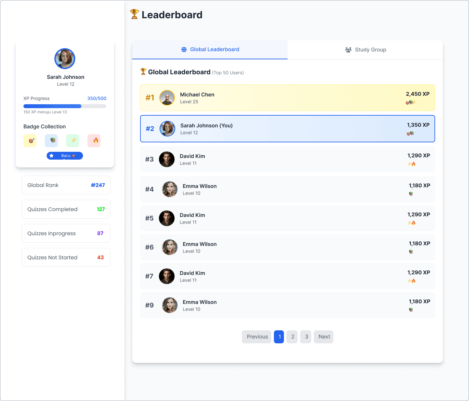Select page 1 in pagination

[x=279, y=337]
